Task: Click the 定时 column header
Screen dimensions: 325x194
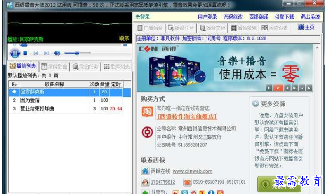Action: 116,84
